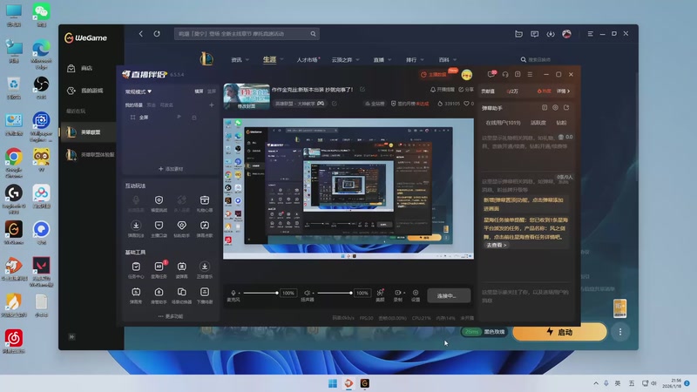Open the WeGame download manager icon
Screen dimensions: 697x392
pos(551,34)
